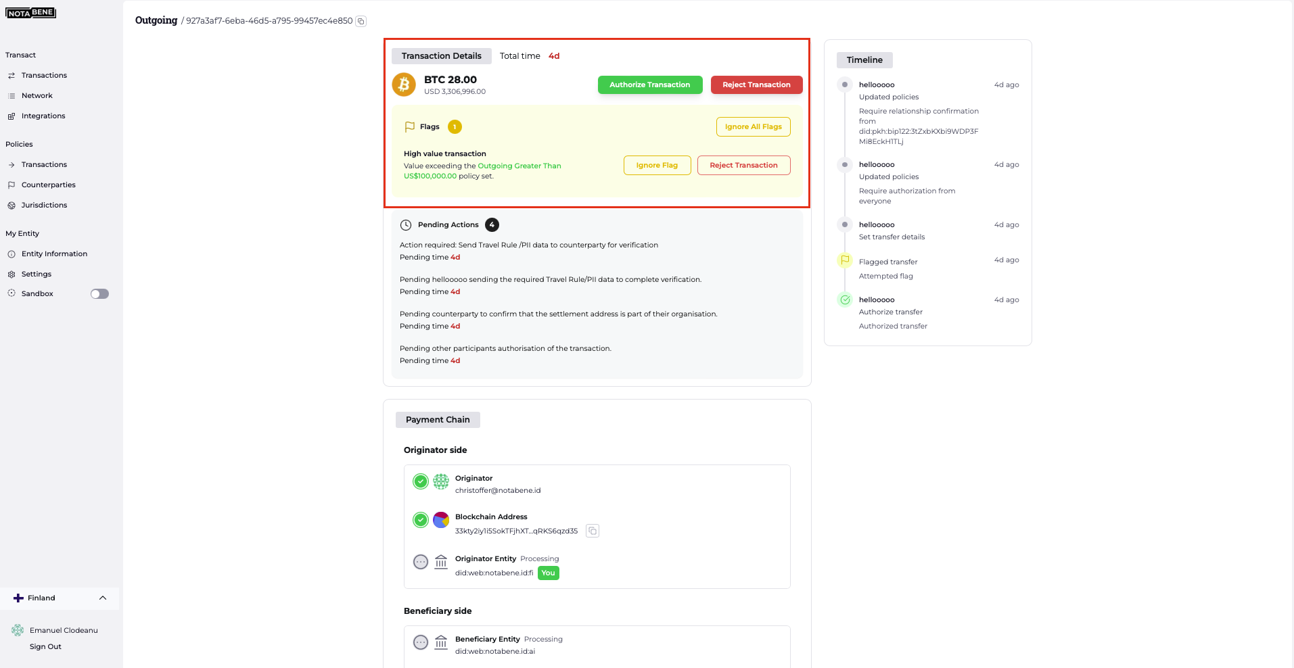Click the Originator Entity bank icon
Viewport: 1294px width, 668px height.
tap(441, 562)
